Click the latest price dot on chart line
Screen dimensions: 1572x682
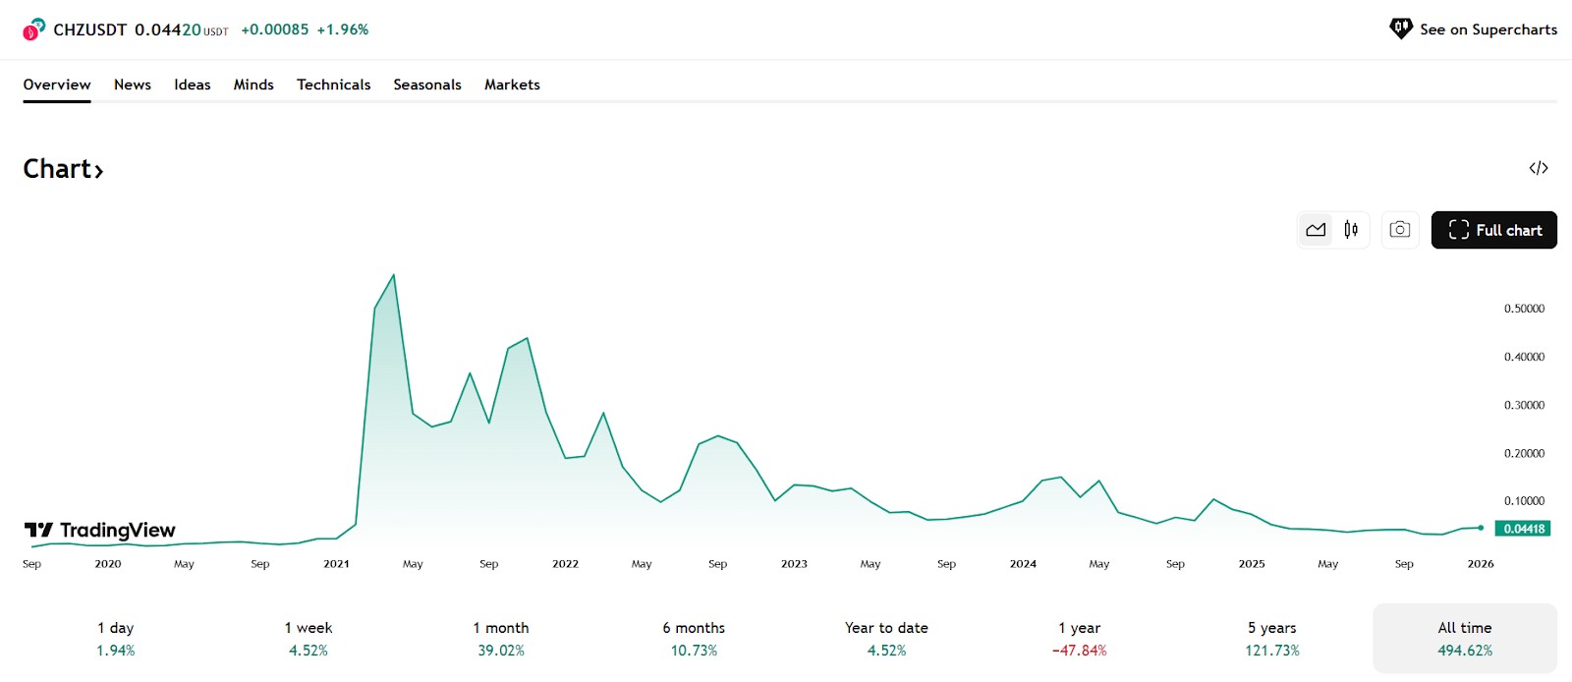pos(1481,528)
